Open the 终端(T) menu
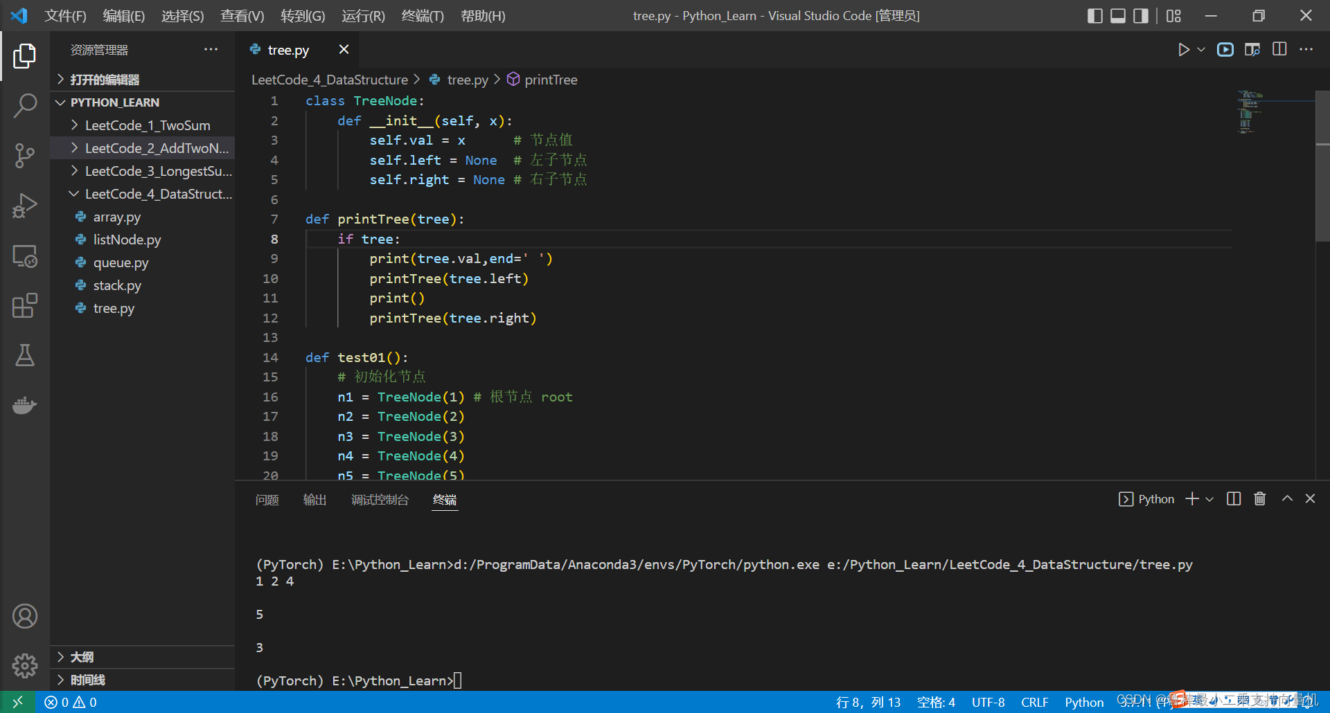This screenshot has width=1330, height=713. click(x=423, y=16)
